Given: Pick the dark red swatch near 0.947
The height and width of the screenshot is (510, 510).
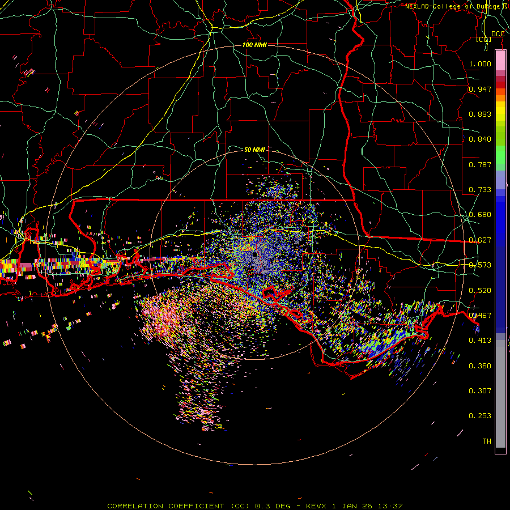Looking at the screenshot, I should 500,85.
